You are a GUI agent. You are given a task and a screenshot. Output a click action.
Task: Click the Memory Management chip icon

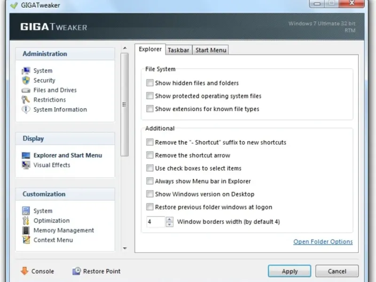click(x=26, y=230)
